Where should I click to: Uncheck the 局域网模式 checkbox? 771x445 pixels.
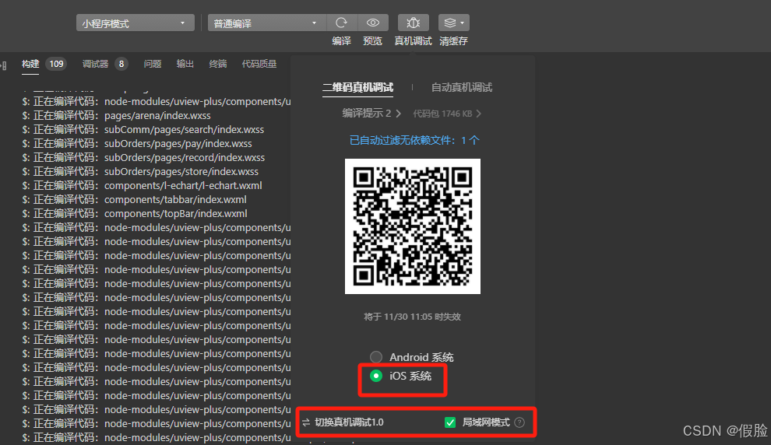click(x=450, y=422)
